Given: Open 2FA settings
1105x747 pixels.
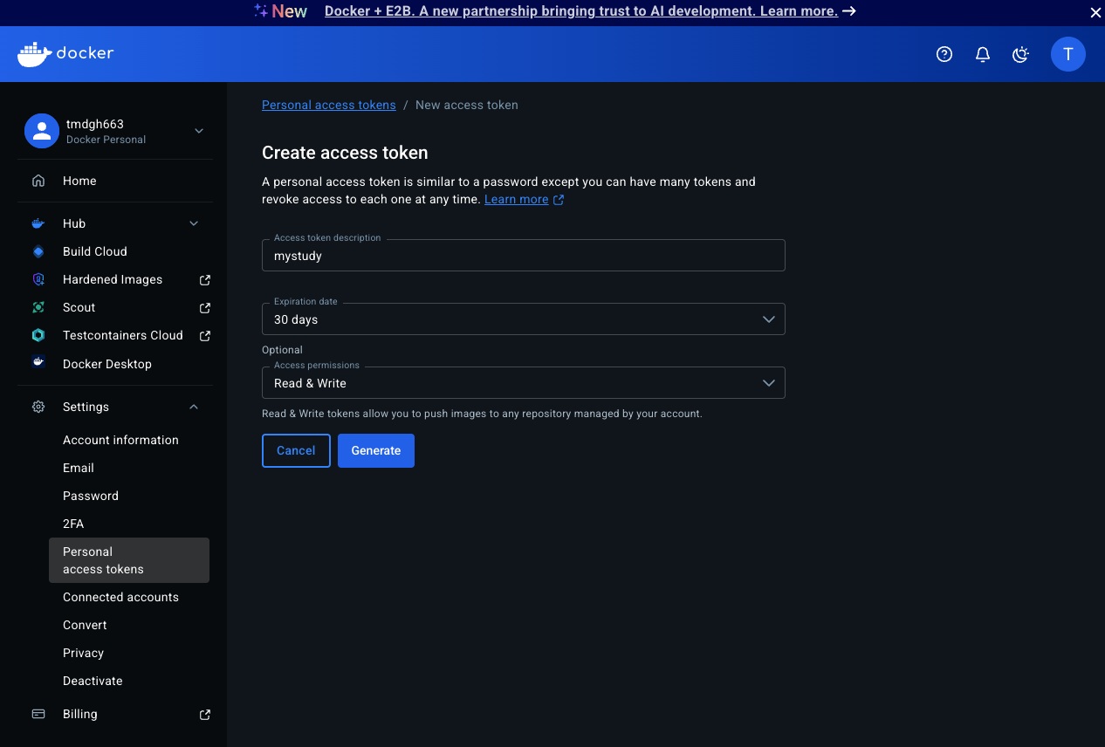Looking at the screenshot, I should 73,524.
